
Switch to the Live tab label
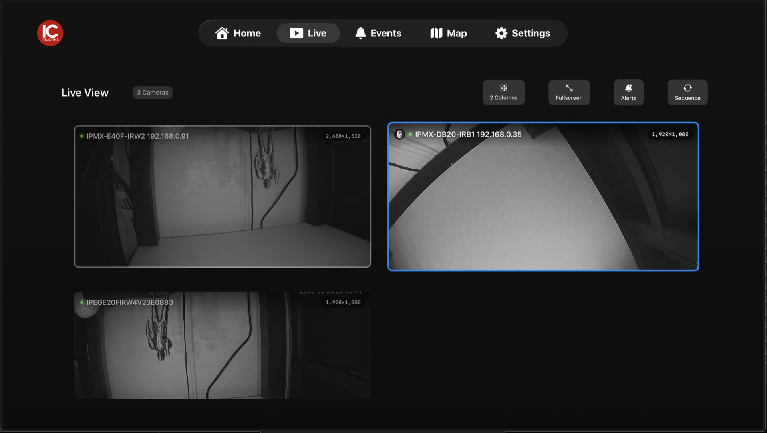pos(317,33)
